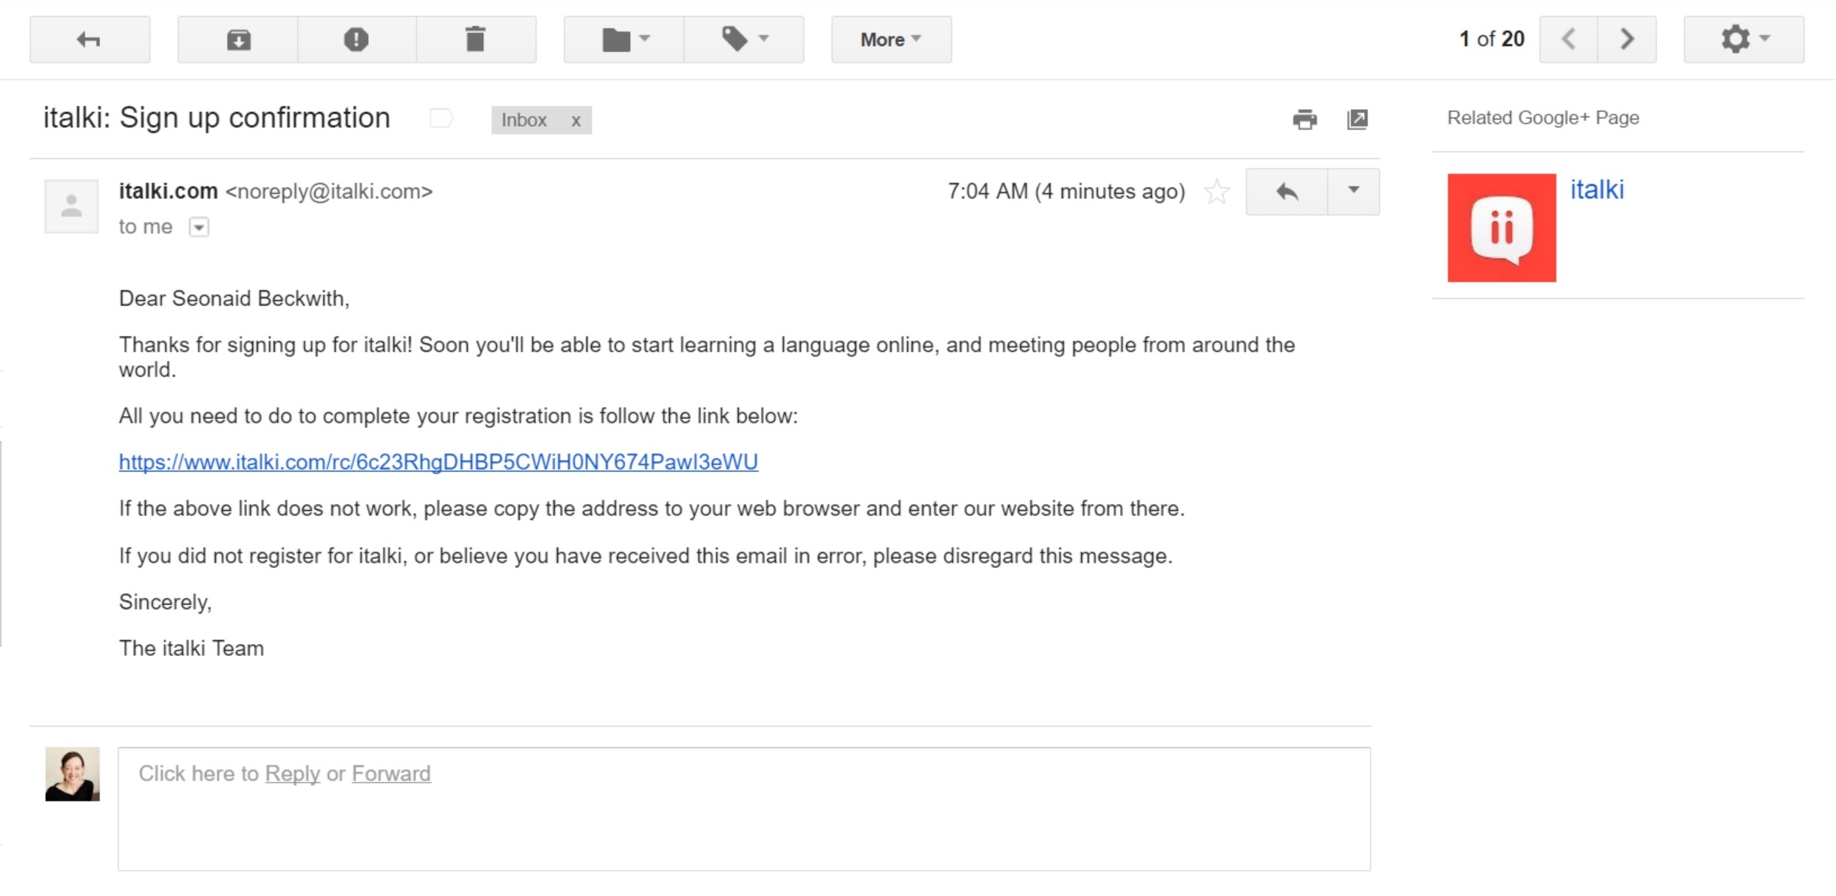
Task: Go back to inbox with arrow button
Action: (x=90, y=39)
